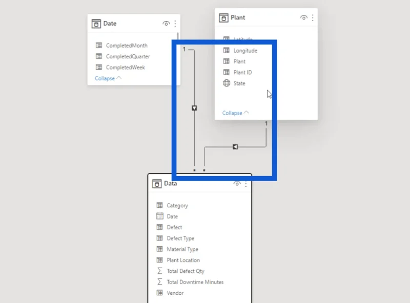The height and width of the screenshot is (303, 410).
Task: Open more options menu of Data table
Action: 246,184
